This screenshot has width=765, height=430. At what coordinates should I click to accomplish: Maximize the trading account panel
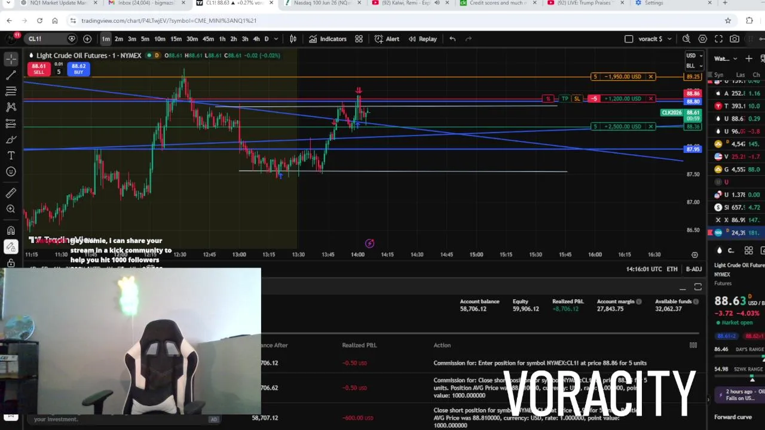coord(697,287)
